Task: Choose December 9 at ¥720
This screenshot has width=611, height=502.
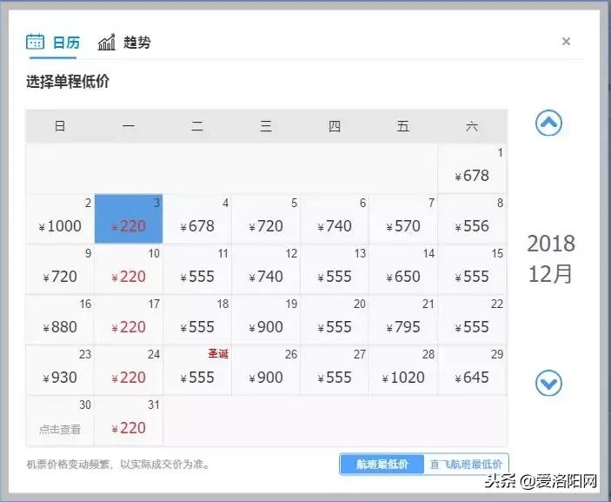Action: pos(60,269)
